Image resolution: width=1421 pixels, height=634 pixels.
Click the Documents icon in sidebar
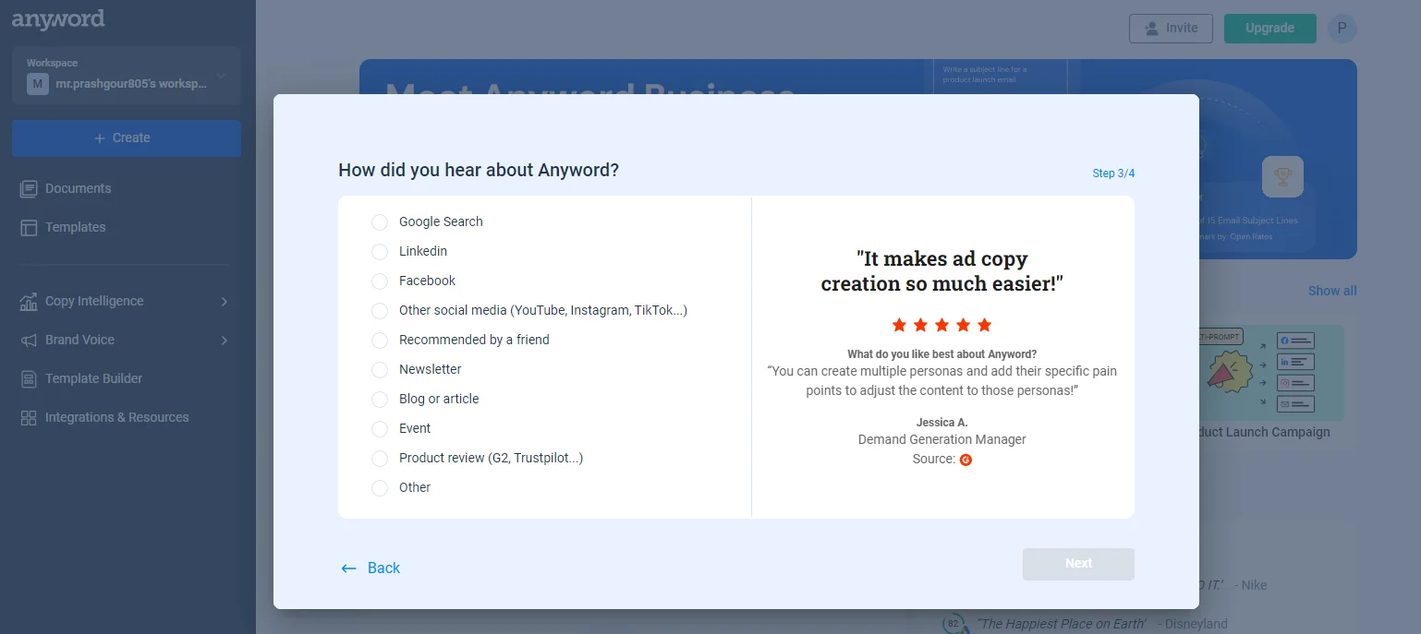coord(29,188)
